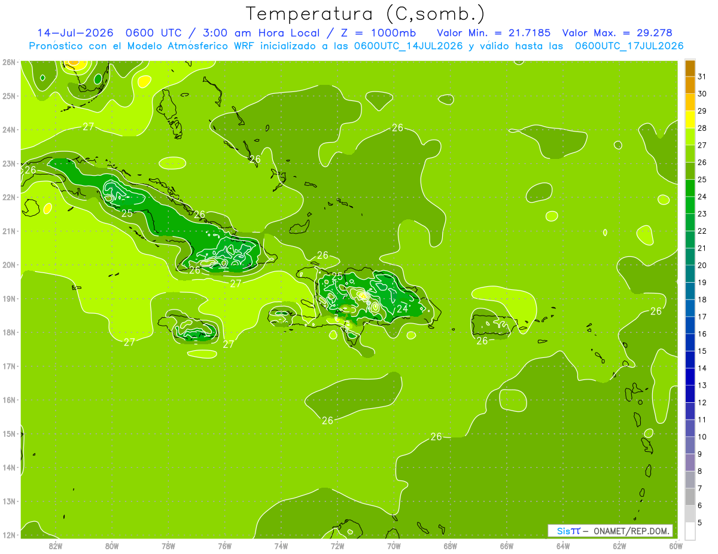
Task: Click the 12N latitude axis label
Action: pos(8,535)
